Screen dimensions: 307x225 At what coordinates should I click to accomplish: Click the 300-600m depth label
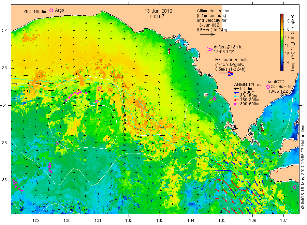click(x=250, y=104)
